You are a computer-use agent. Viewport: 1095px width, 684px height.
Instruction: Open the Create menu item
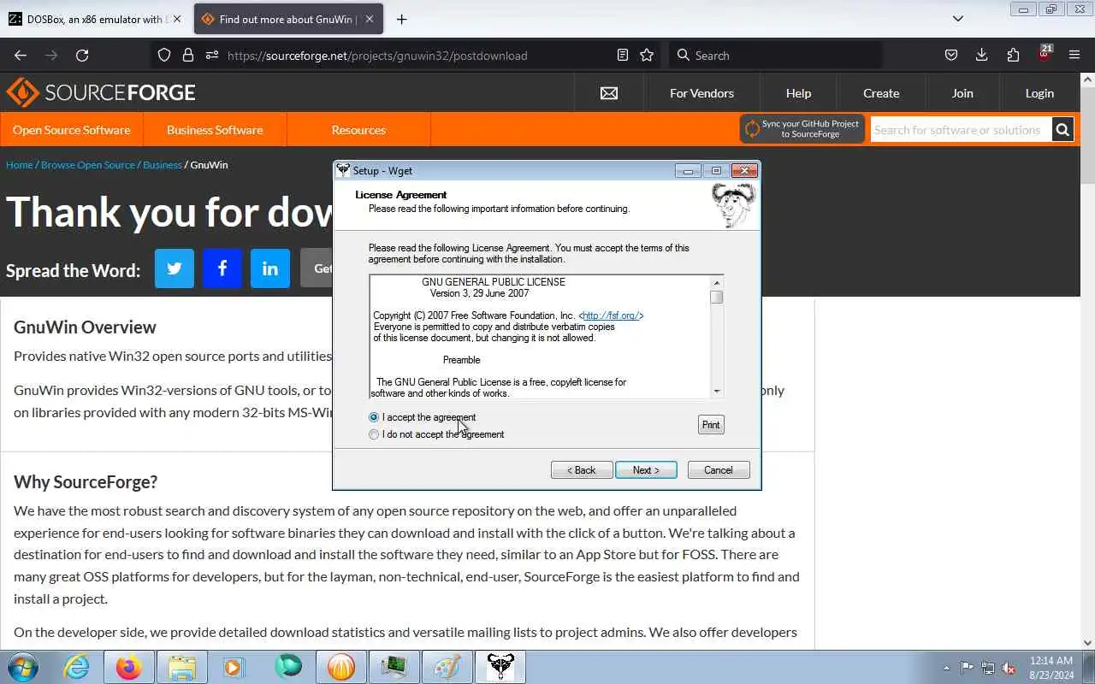pyautogui.click(x=881, y=93)
